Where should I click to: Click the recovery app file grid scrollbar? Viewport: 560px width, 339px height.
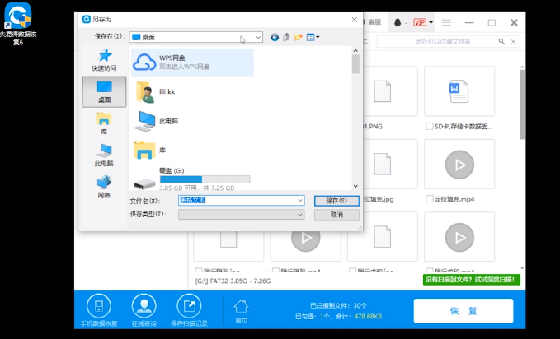point(522,104)
